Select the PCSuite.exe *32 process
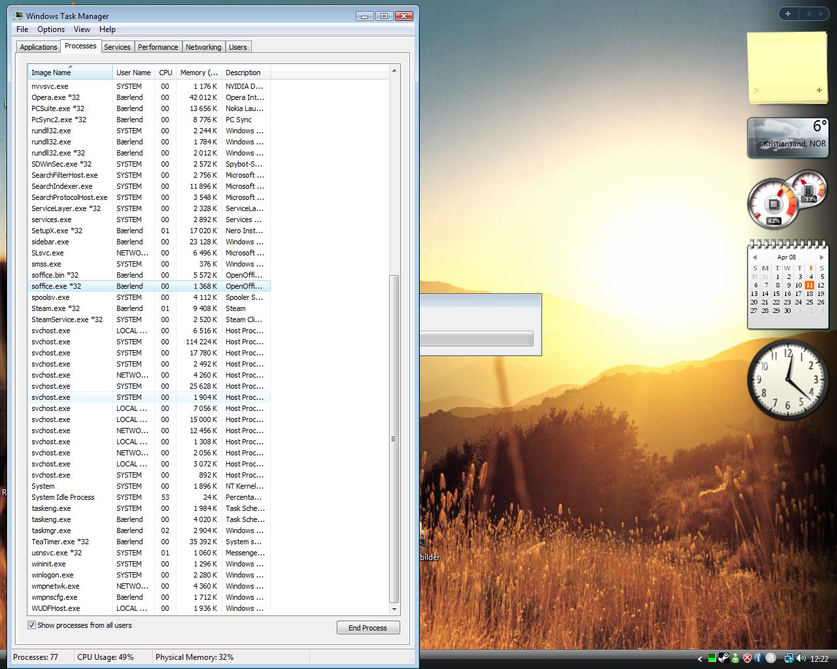Image resolution: width=837 pixels, height=669 pixels. (x=149, y=108)
